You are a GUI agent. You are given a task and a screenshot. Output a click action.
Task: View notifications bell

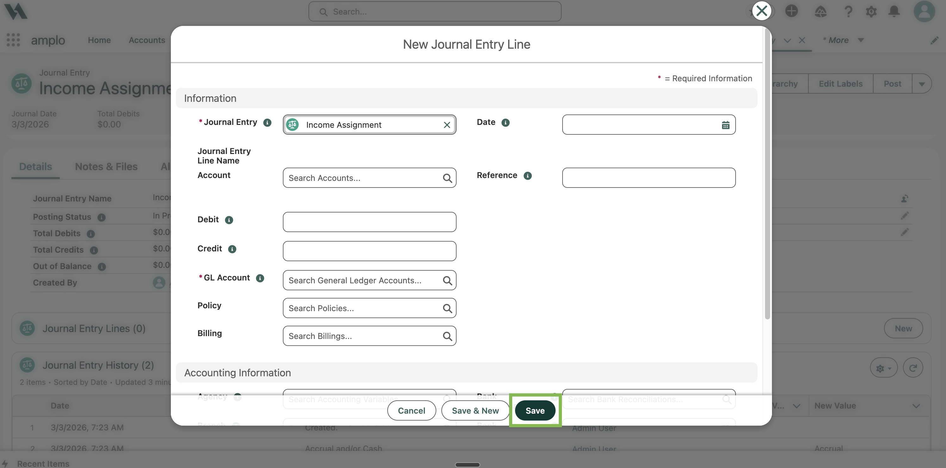tap(894, 11)
